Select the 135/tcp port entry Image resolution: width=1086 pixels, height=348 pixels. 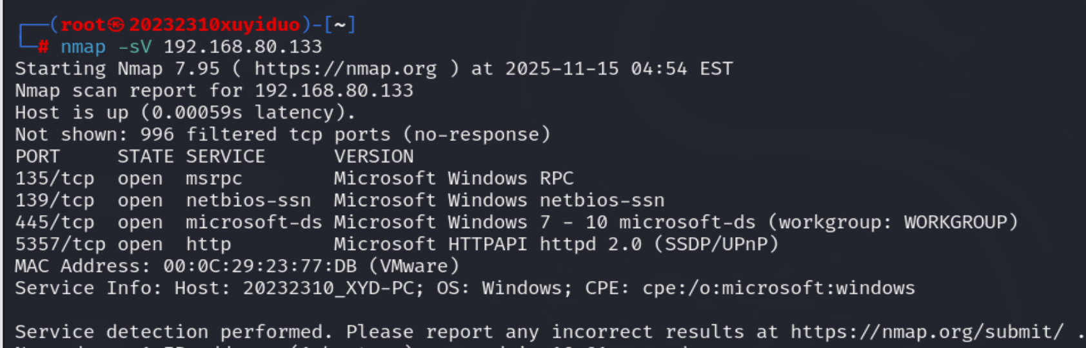point(55,179)
